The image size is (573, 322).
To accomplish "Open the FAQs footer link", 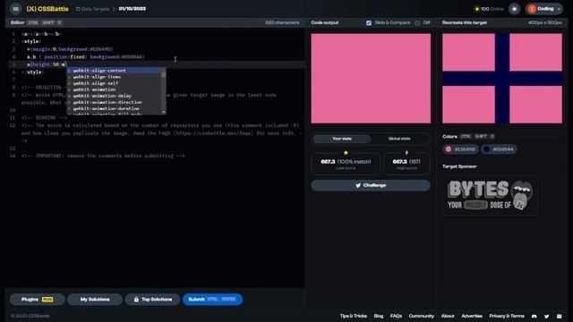I will click(396, 316).
